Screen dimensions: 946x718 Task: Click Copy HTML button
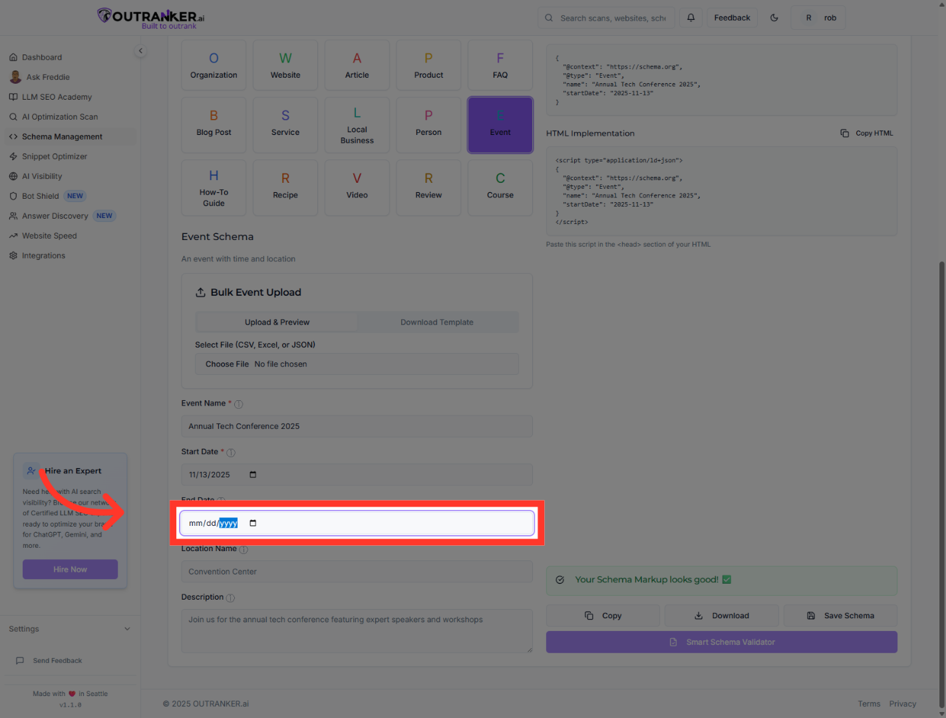(867, 134)
